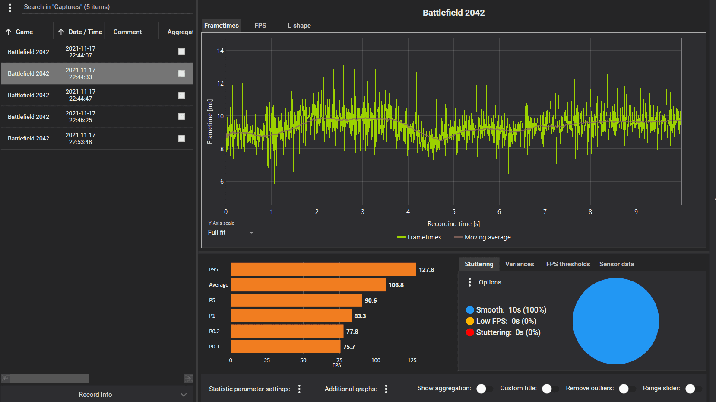Click the left arrow of horizontal scrollbar
Viewport: 716px width, 402px height.
(5, 378)
